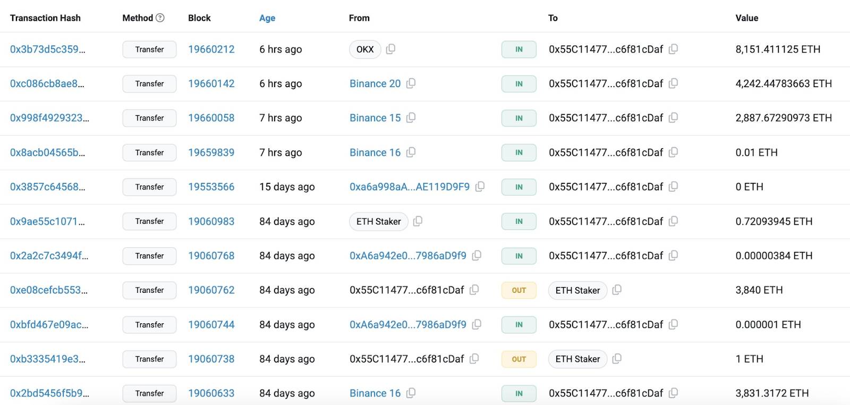Open the Method help question mark icon
Image resolution: width=850 pixels, height=405 pixels.
(x=160, y=18)
